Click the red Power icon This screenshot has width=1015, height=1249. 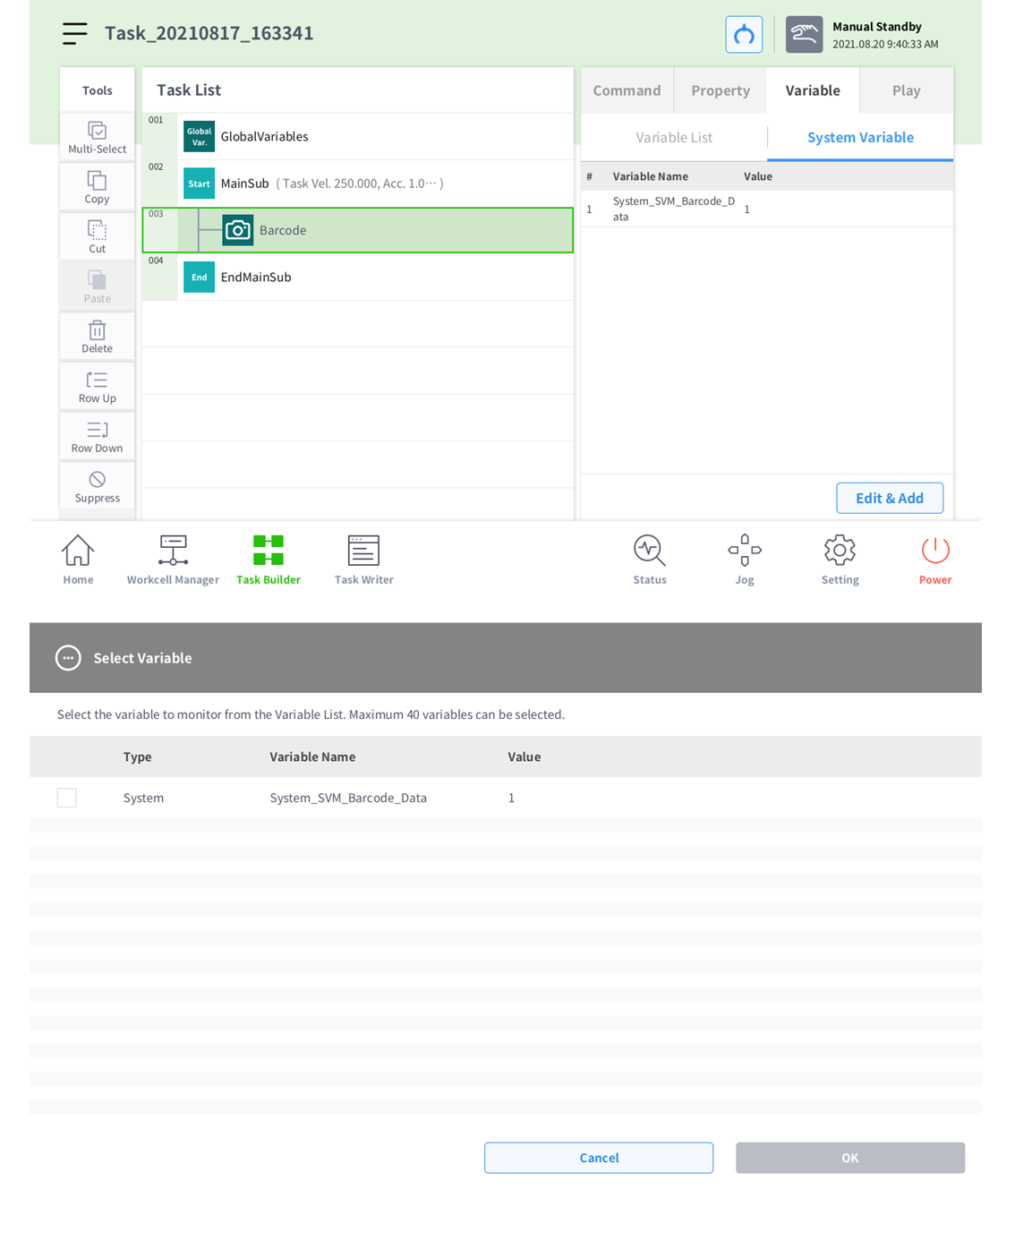tap(934, 560)
